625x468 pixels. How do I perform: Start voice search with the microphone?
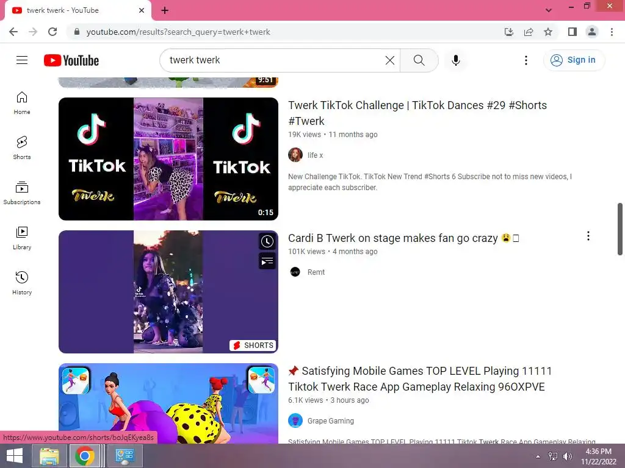pyautogui.click(x=456, y=60)
